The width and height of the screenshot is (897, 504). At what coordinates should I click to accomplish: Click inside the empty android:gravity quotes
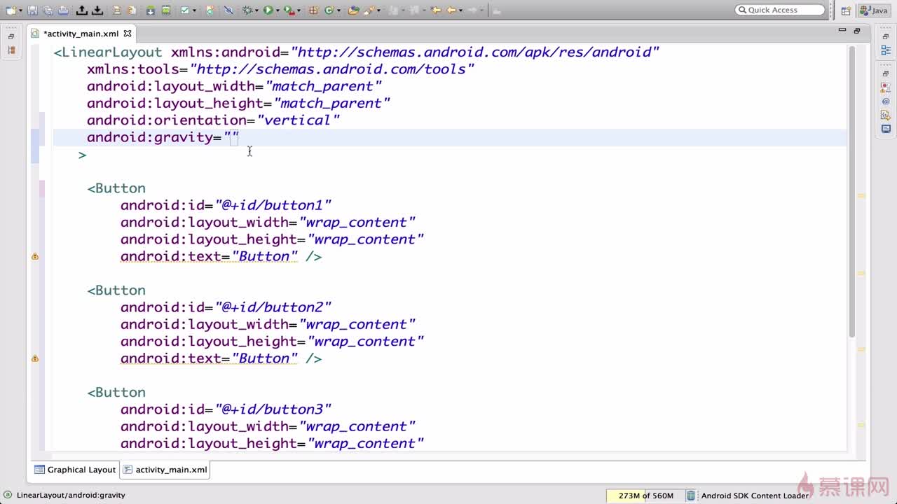(x=232, y=137)
